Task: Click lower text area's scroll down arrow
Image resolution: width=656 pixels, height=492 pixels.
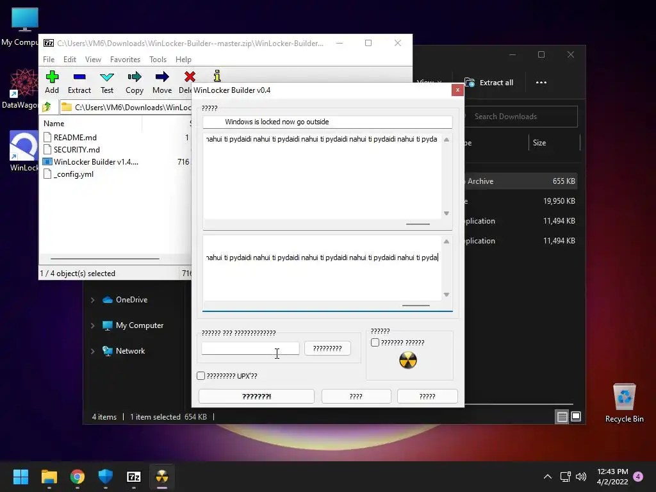Action: pyautogui.click(x=447, y=295)
